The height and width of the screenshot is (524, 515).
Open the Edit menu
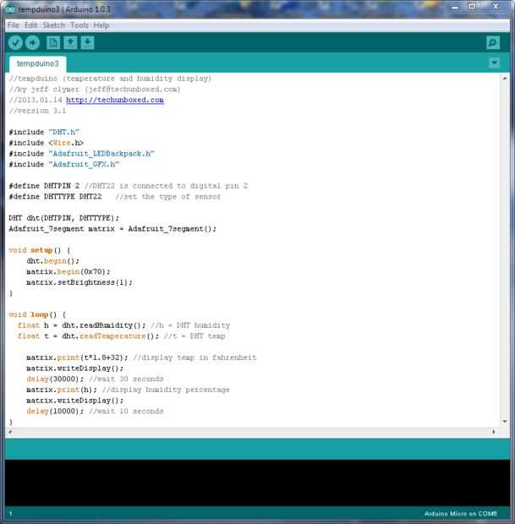[30, 25]
